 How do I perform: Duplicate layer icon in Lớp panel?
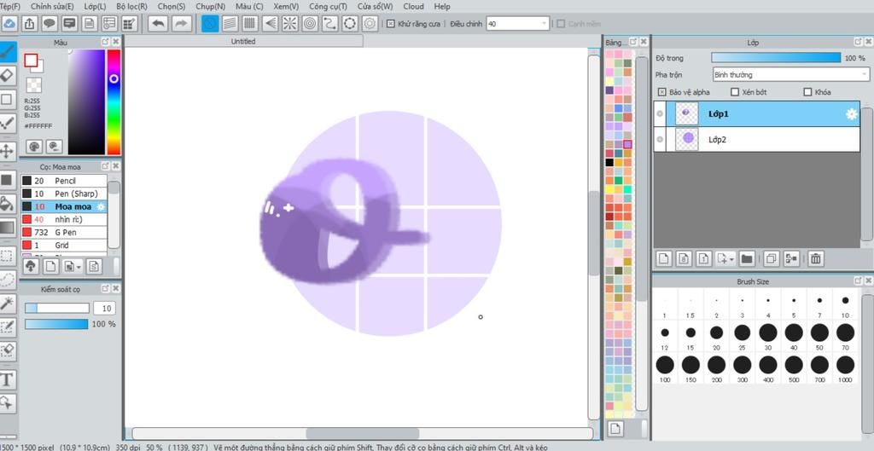[x=772, y=258]
